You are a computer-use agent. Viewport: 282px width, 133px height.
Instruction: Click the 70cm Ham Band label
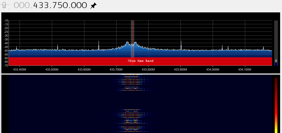(x=140, y=61)
